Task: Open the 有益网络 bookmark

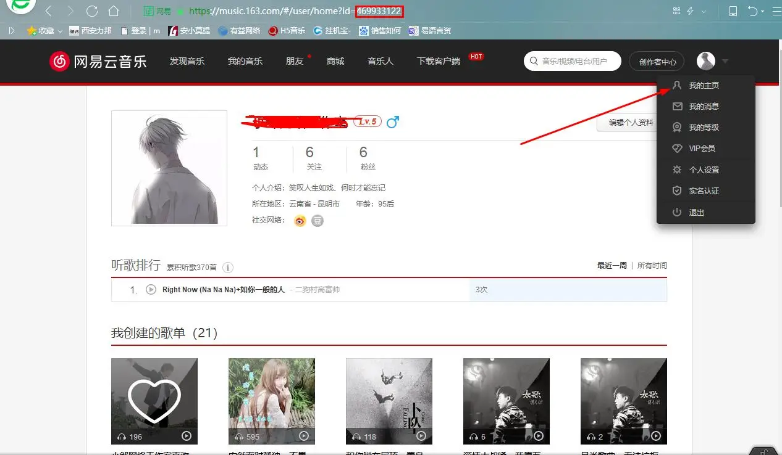Action: (x=240, y=30)
